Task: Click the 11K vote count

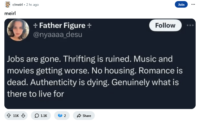Action: 16,116
